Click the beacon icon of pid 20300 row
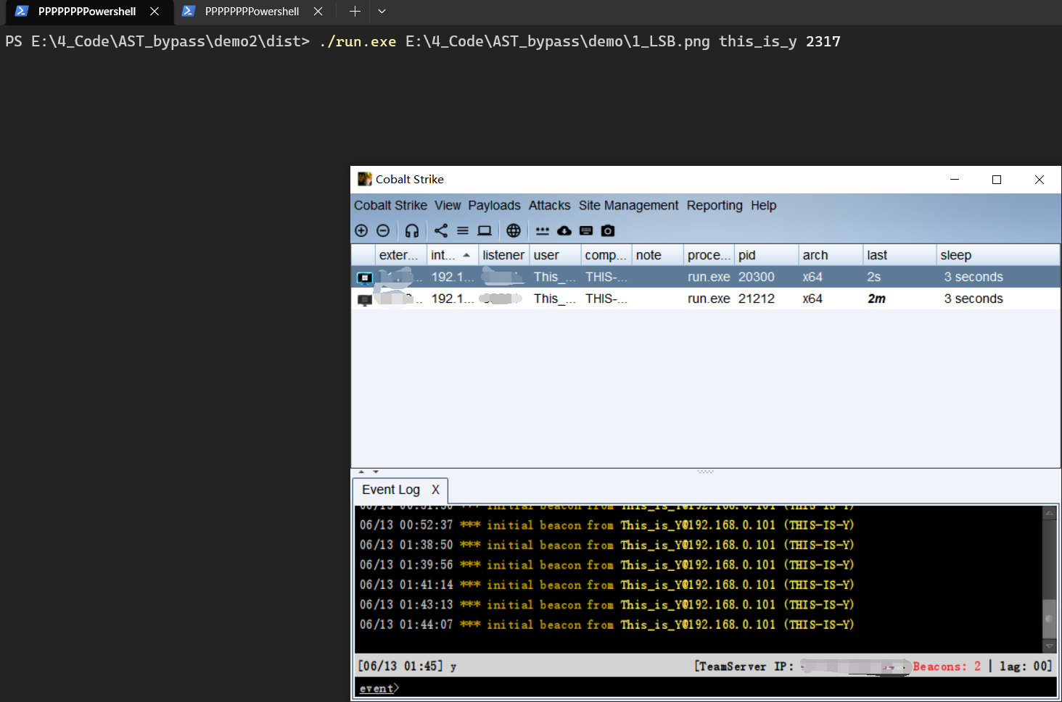Viewport: 1062px width, 702px height. pyautogui.click(x=365, y=277)
